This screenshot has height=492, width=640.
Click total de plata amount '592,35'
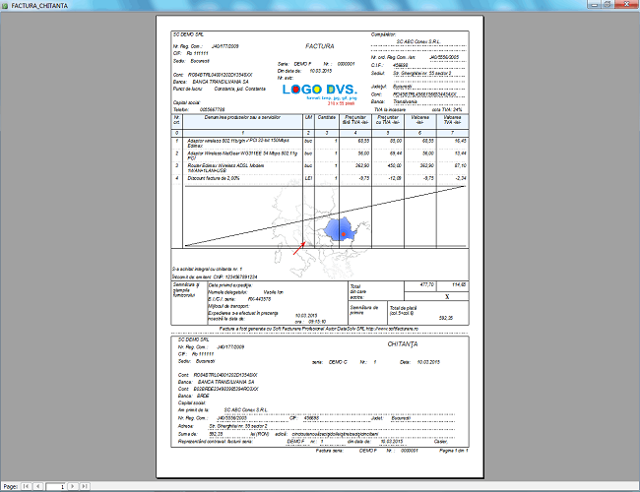[x=446, y=318]
